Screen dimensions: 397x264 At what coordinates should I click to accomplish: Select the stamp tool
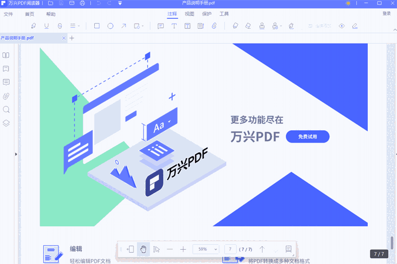pos(262,26)
